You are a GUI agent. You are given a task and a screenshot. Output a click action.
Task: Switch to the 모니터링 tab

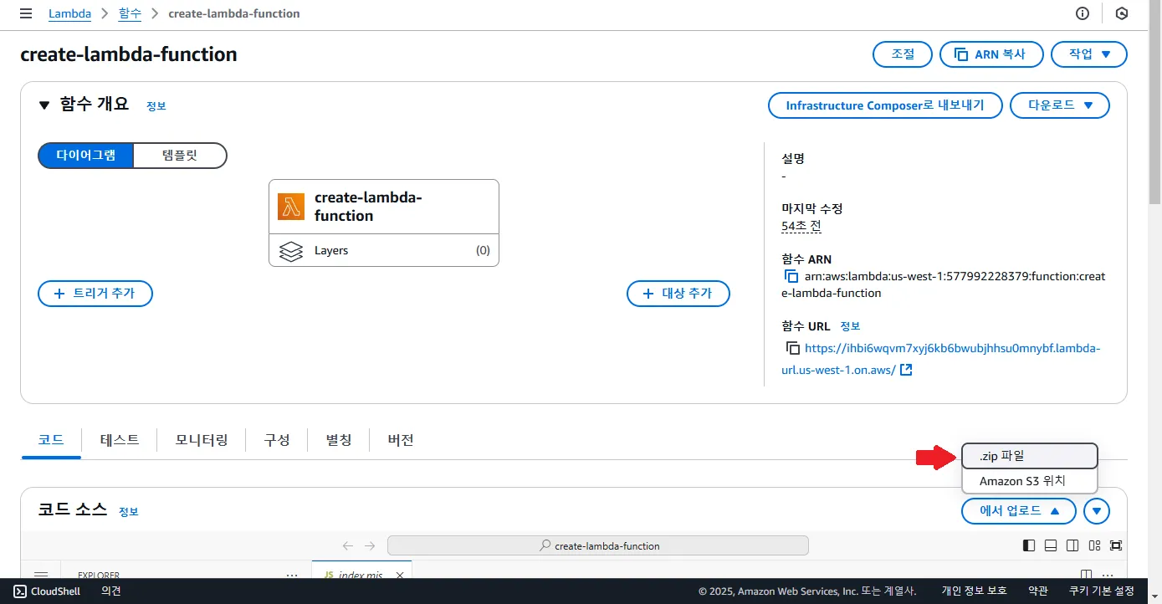click(202, 440)
